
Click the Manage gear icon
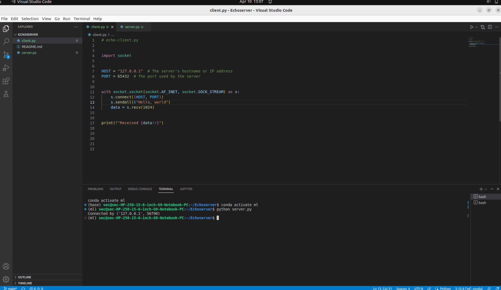click(6, 279)
